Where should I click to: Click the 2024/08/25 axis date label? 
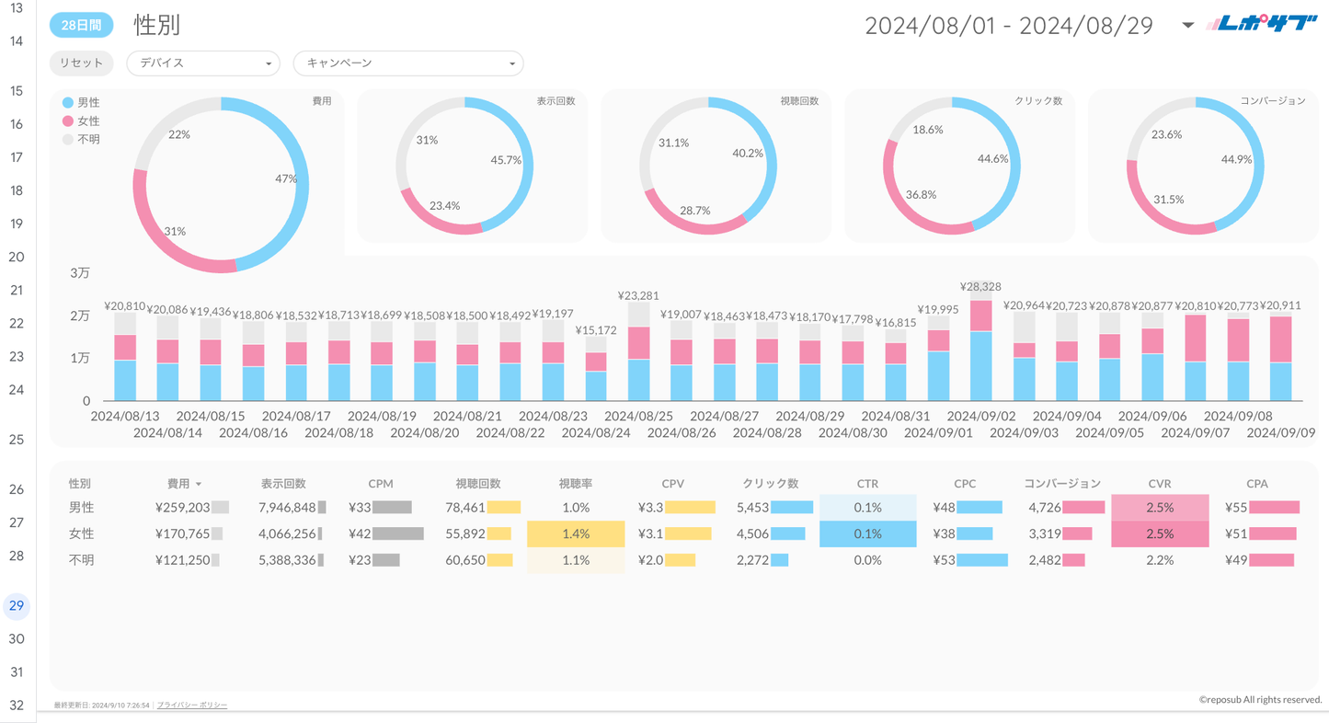638,417
